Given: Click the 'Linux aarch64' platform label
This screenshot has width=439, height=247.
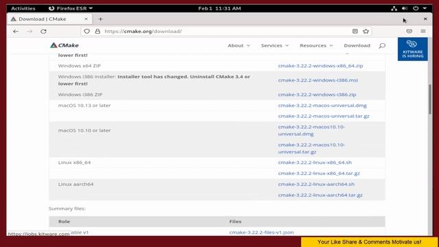Looking at the screenshot, I should (75, 185).
